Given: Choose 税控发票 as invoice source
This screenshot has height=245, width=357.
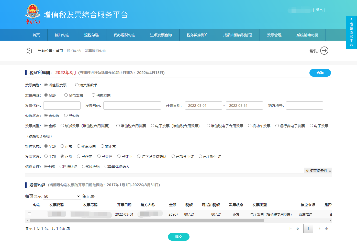Looking at the screenshot, I should coord(93,95).
